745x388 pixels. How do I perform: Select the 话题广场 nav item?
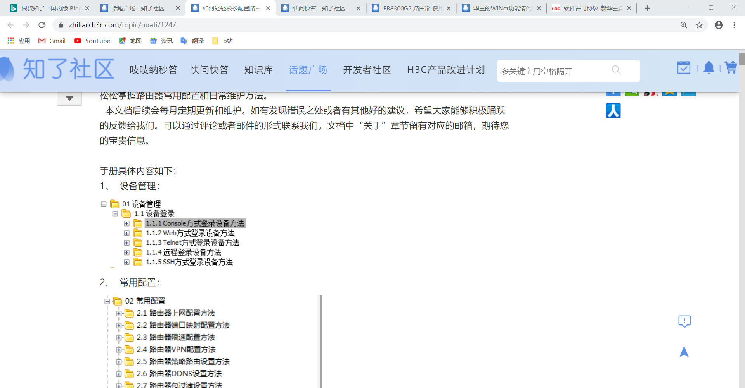(308, 70)
